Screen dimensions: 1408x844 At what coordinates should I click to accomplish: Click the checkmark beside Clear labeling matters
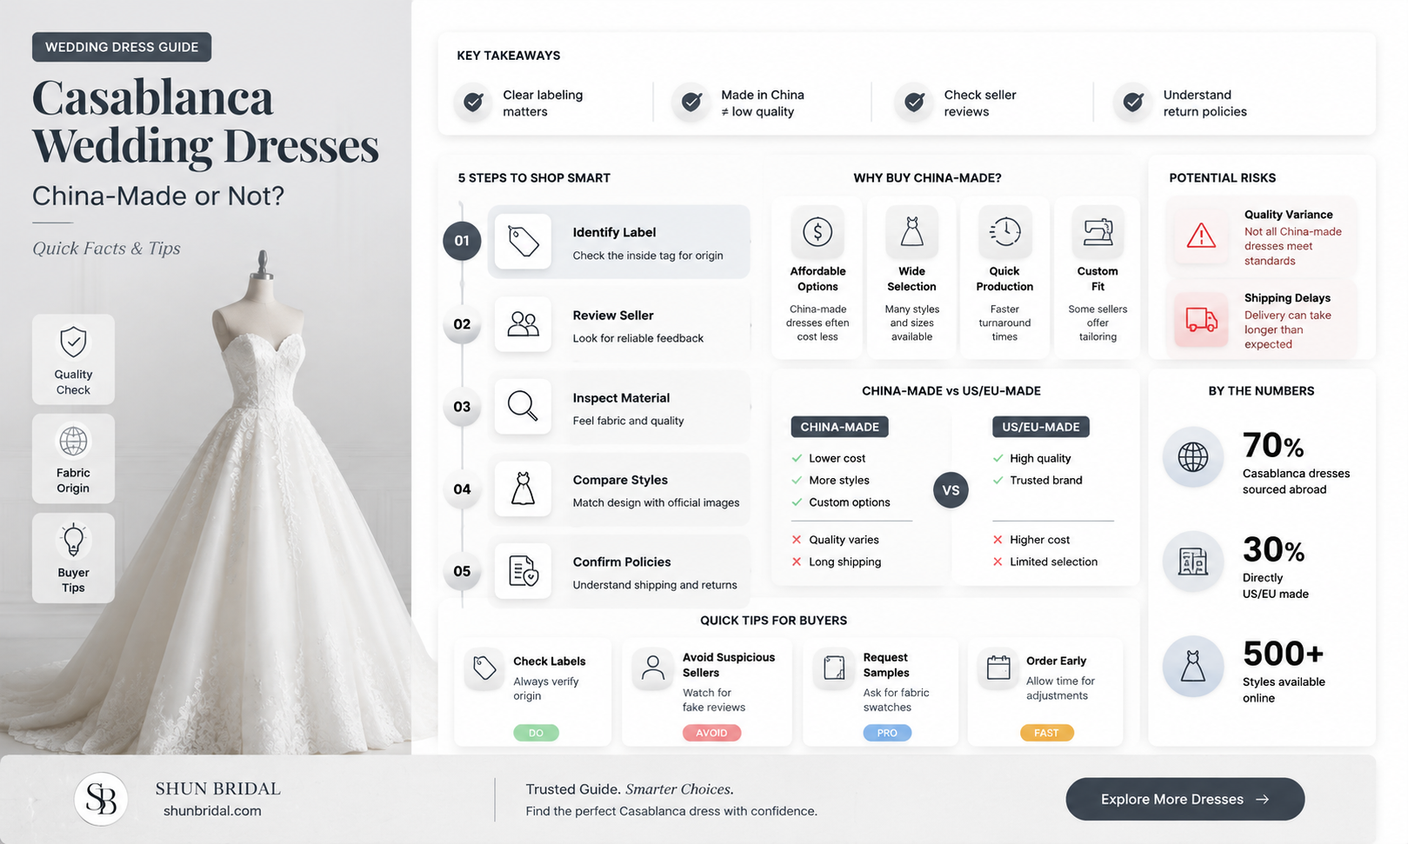(x=473, y=103)
